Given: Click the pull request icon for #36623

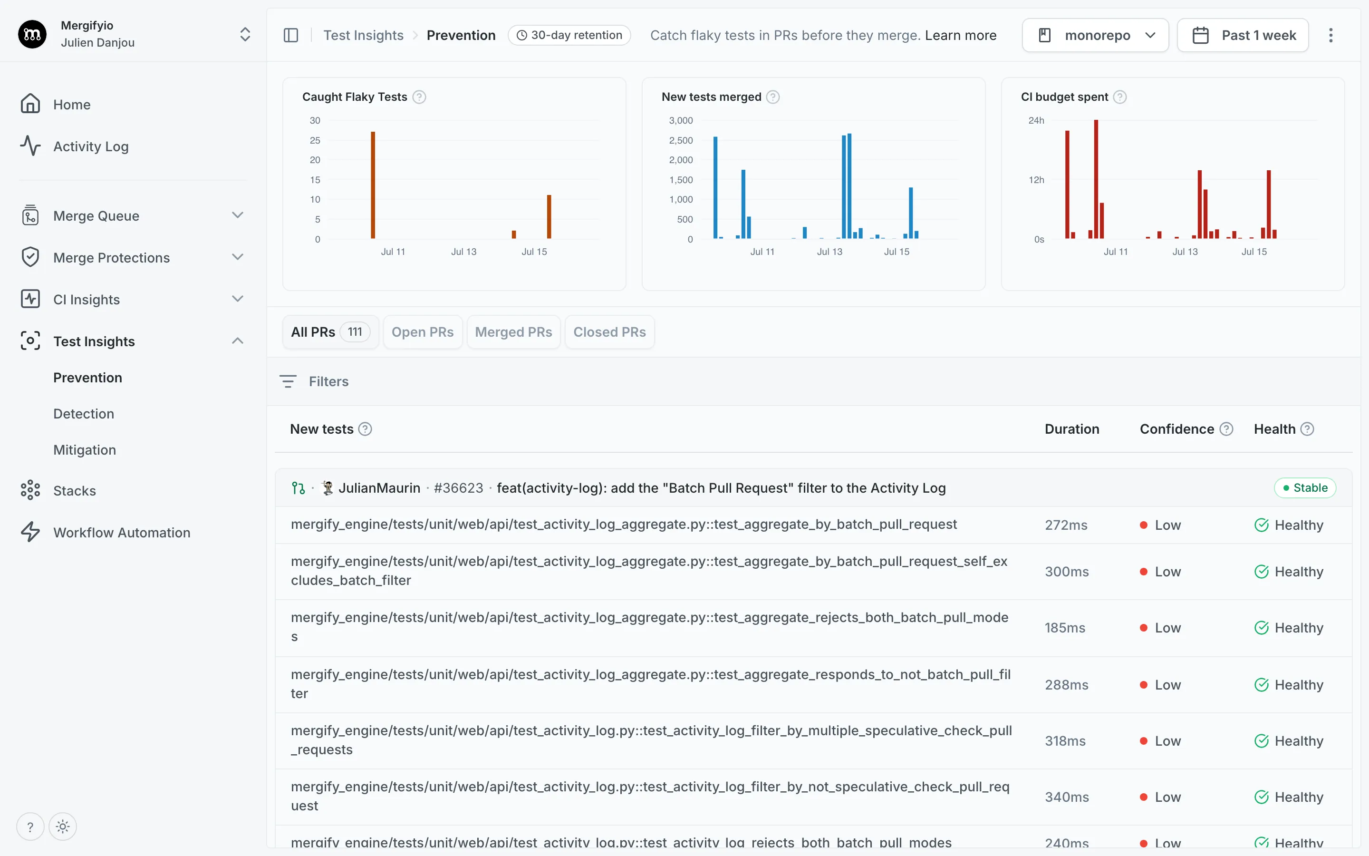Looking at the screenshot, I should [x=298, y=488].
